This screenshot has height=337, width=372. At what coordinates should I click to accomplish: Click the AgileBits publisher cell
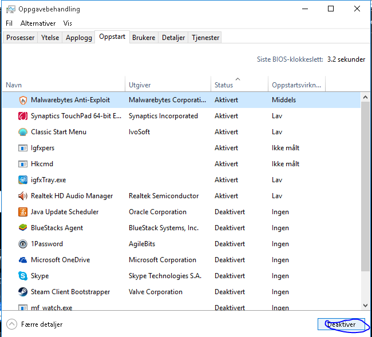tap(142, 244)
